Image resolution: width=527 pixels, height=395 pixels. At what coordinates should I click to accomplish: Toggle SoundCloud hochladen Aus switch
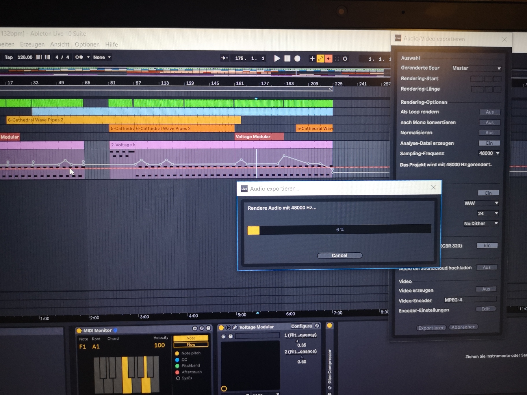(487, 267)
